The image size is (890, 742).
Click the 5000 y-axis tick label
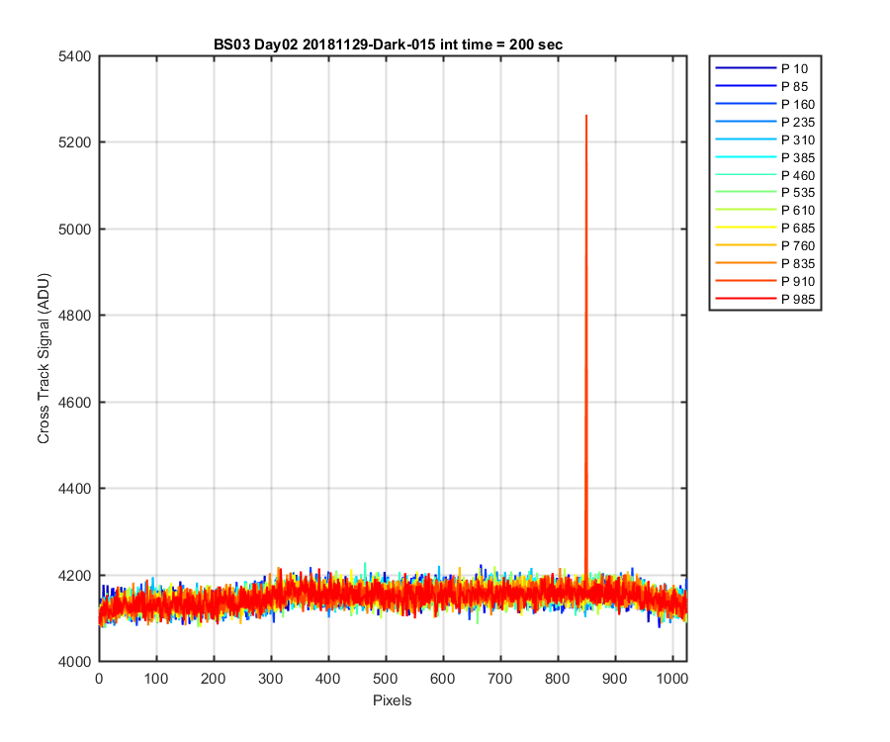[x=74, y=230]
